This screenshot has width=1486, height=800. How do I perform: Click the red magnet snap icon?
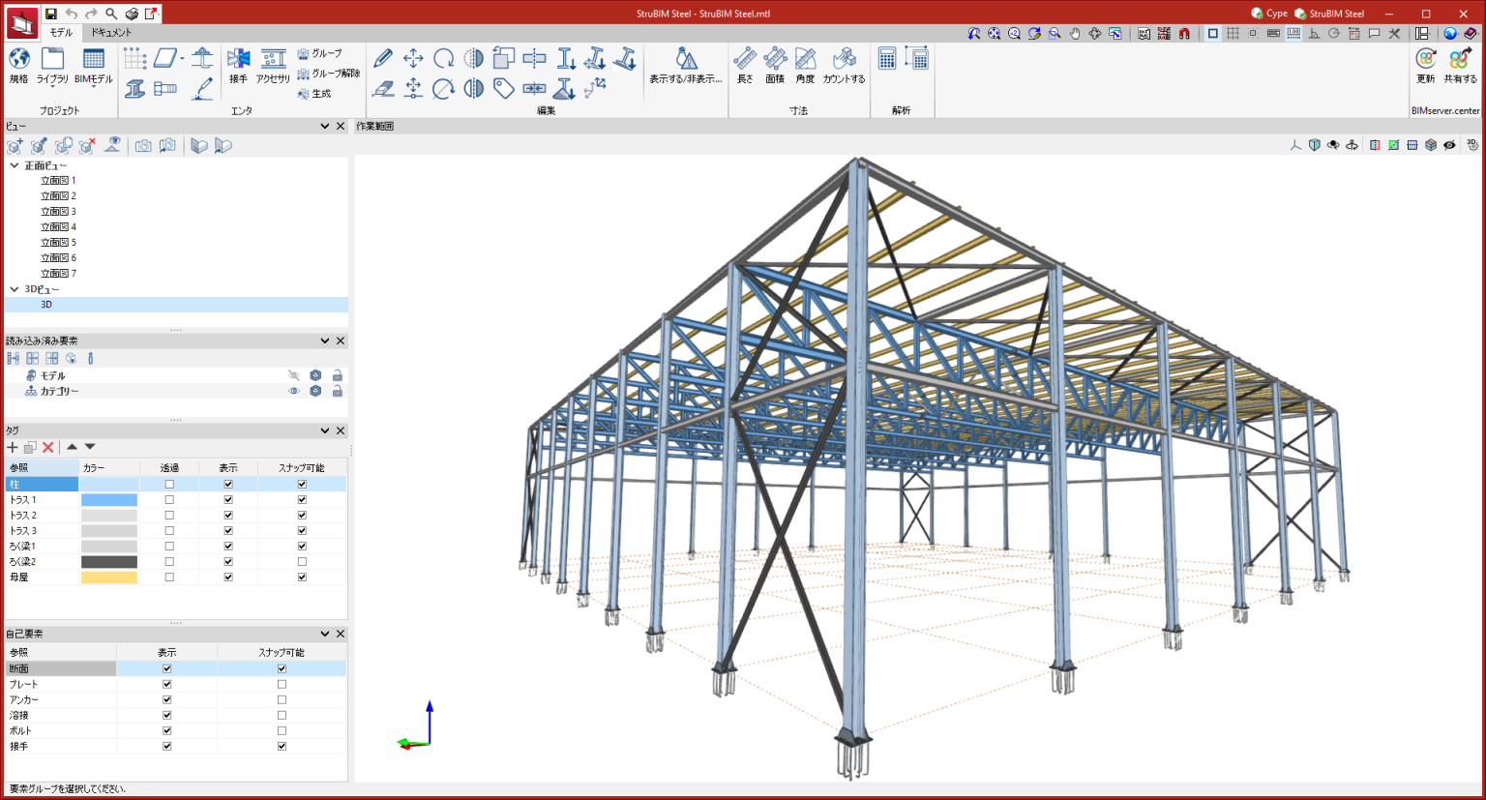[1184, 34]
